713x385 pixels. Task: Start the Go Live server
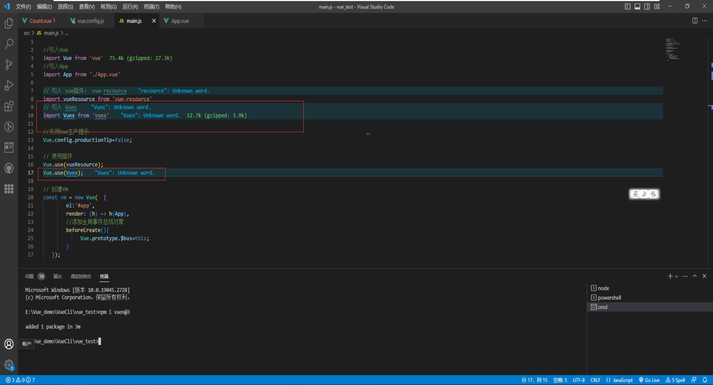(649, 380)
